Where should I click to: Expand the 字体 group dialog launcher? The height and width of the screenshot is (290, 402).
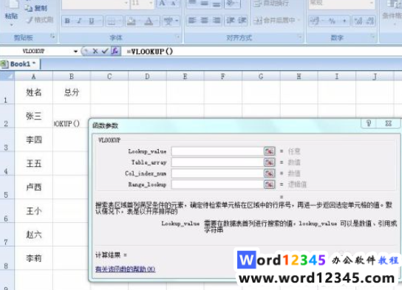click(178, 37)
